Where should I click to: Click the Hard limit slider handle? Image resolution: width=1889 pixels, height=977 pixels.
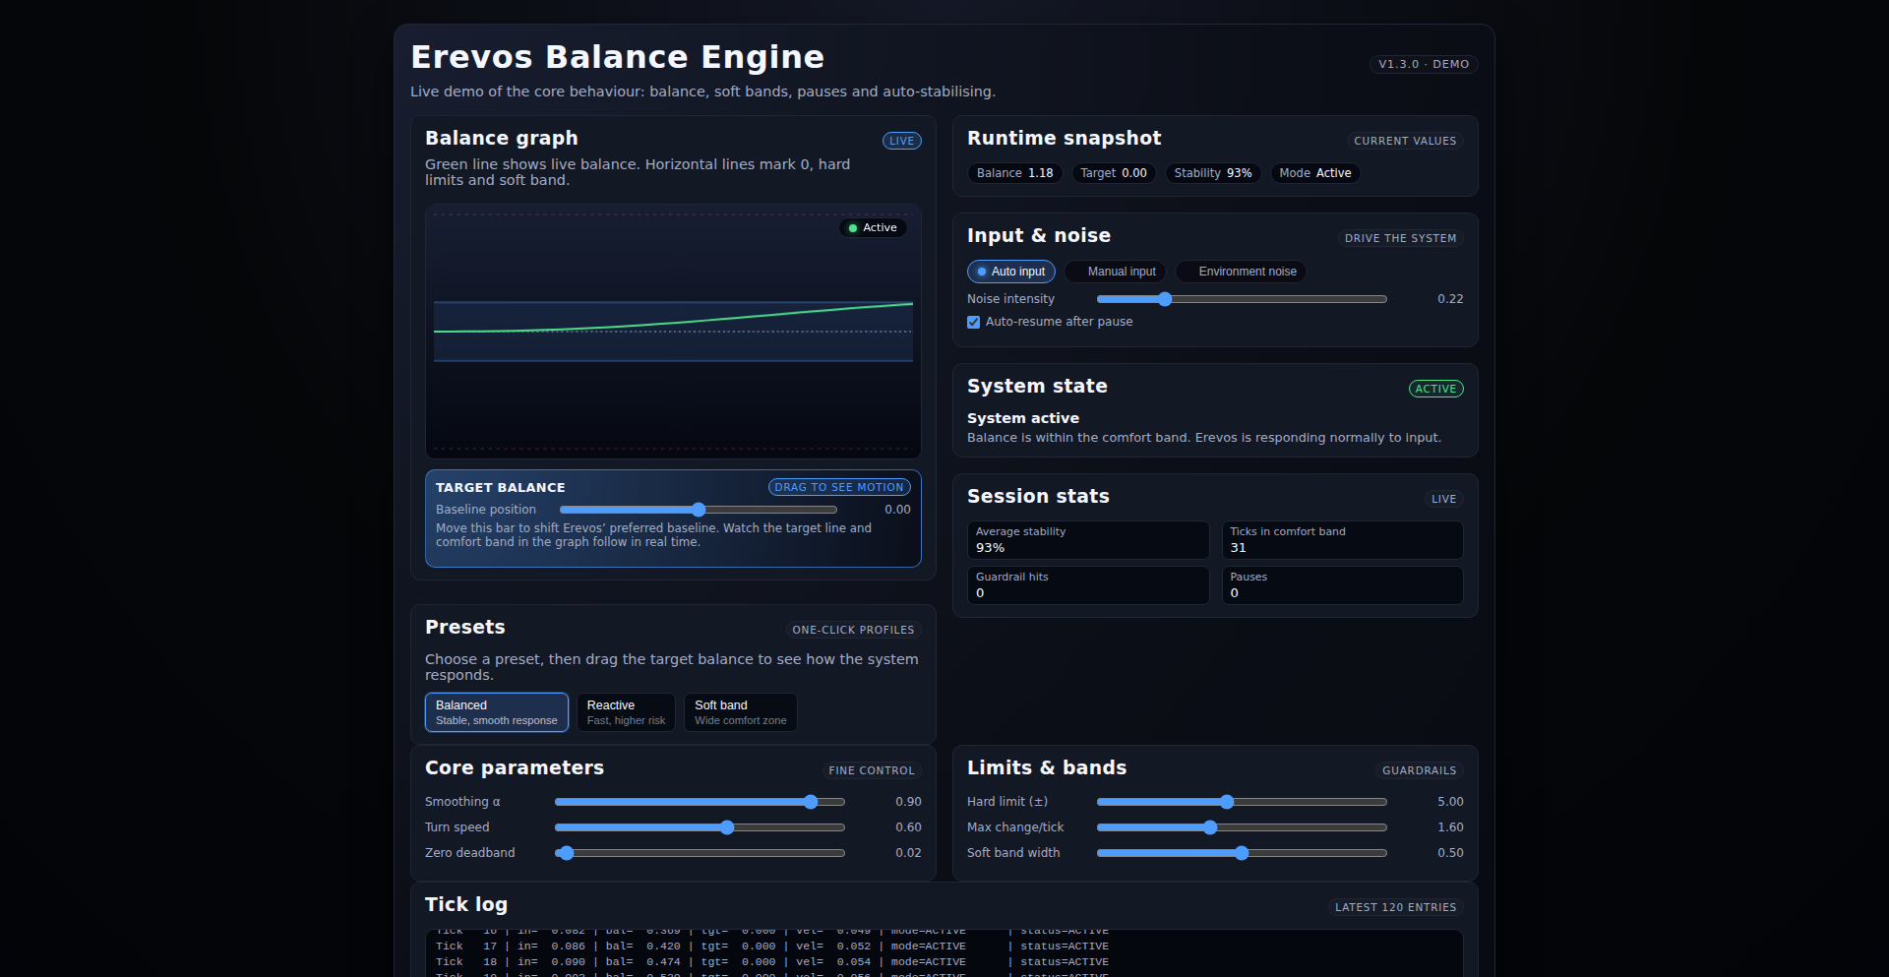(1227, 802)
